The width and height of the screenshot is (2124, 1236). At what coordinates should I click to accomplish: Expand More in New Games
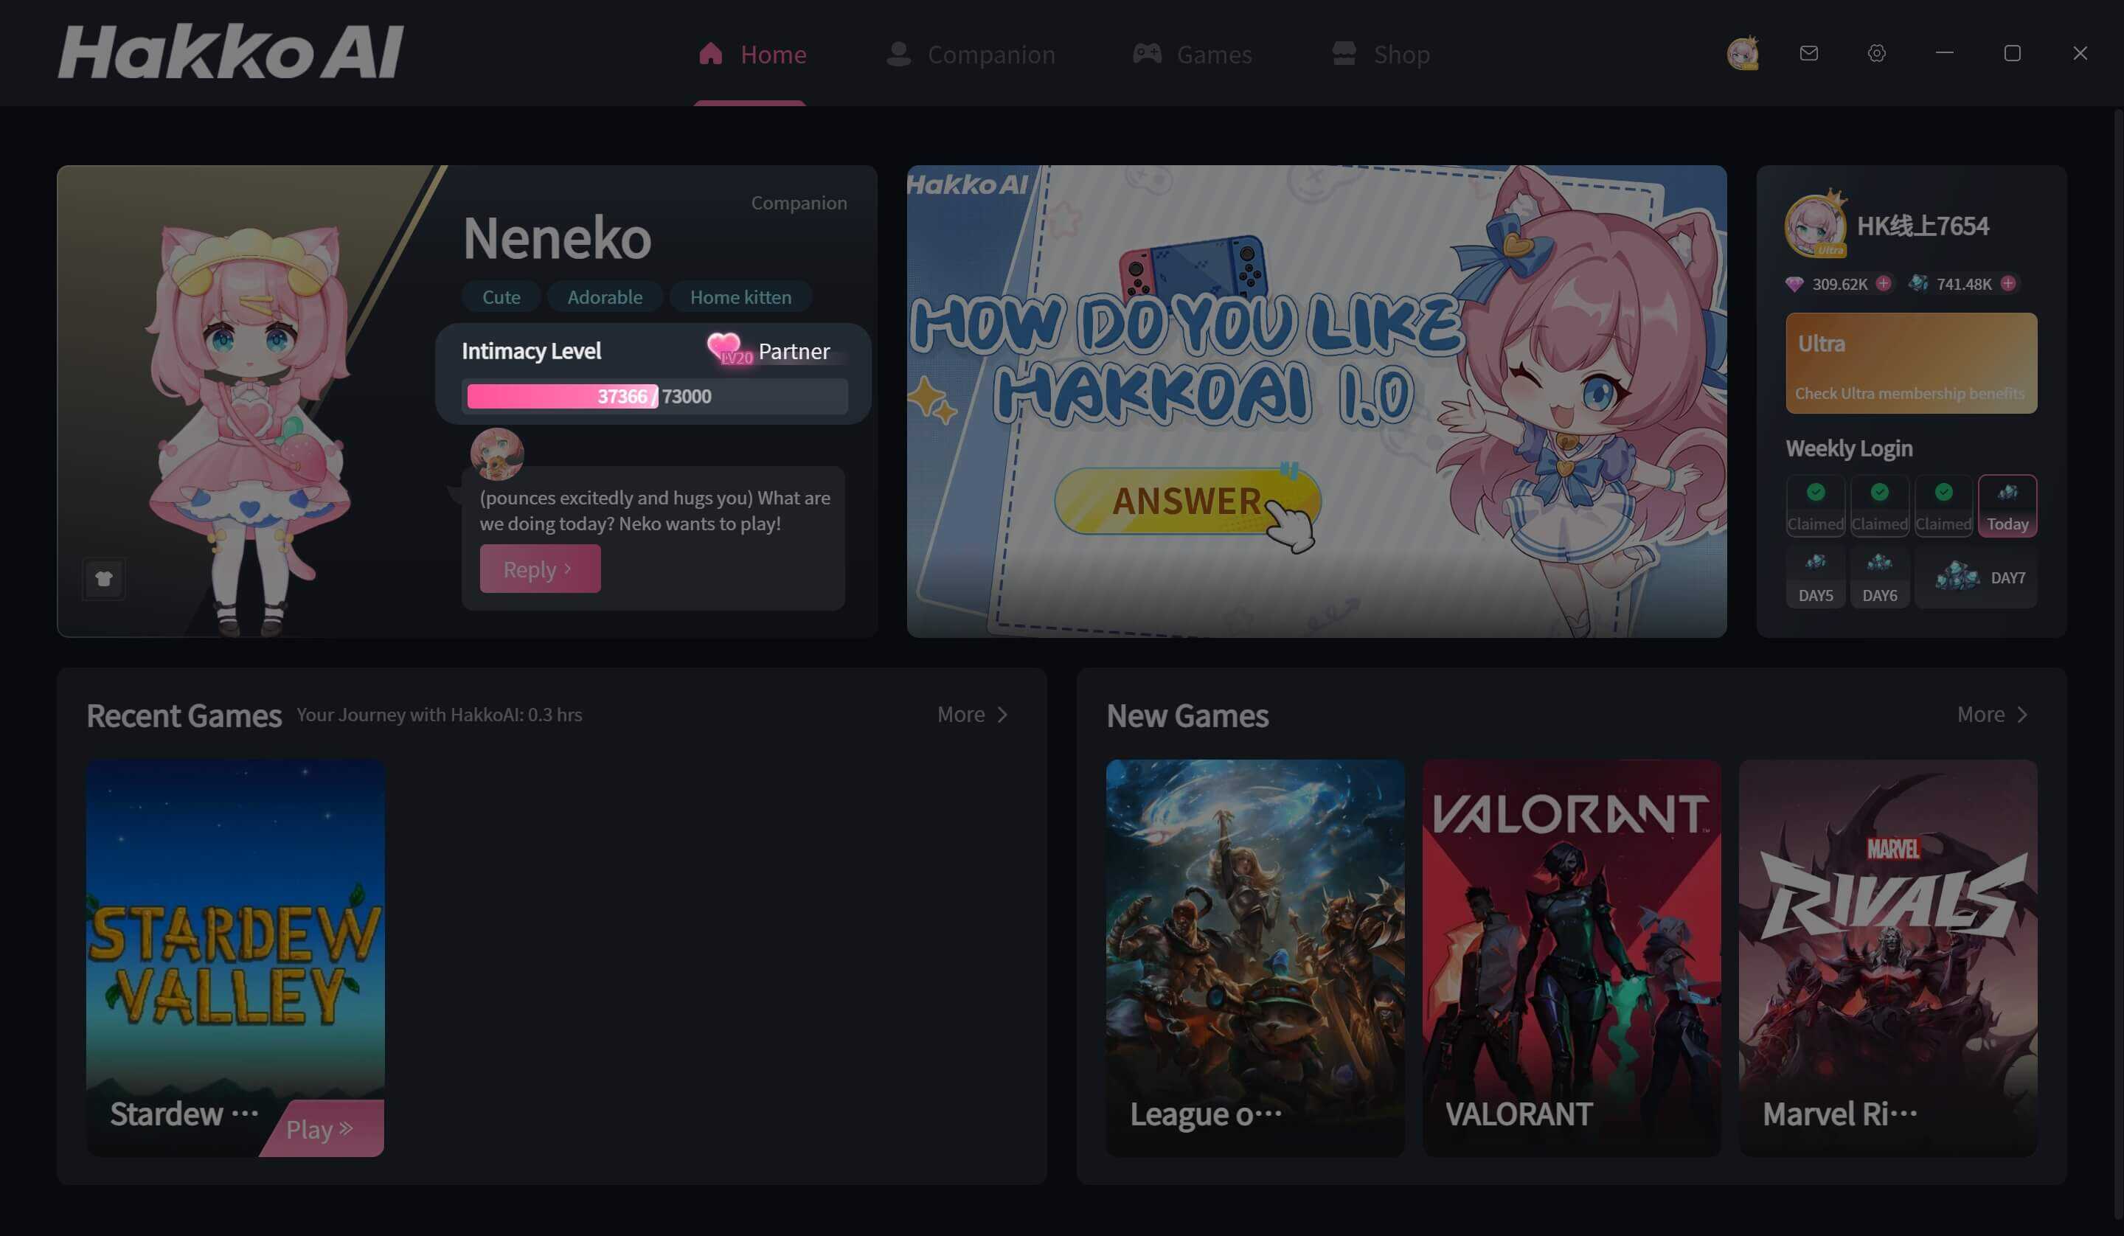coord(1993,714)
